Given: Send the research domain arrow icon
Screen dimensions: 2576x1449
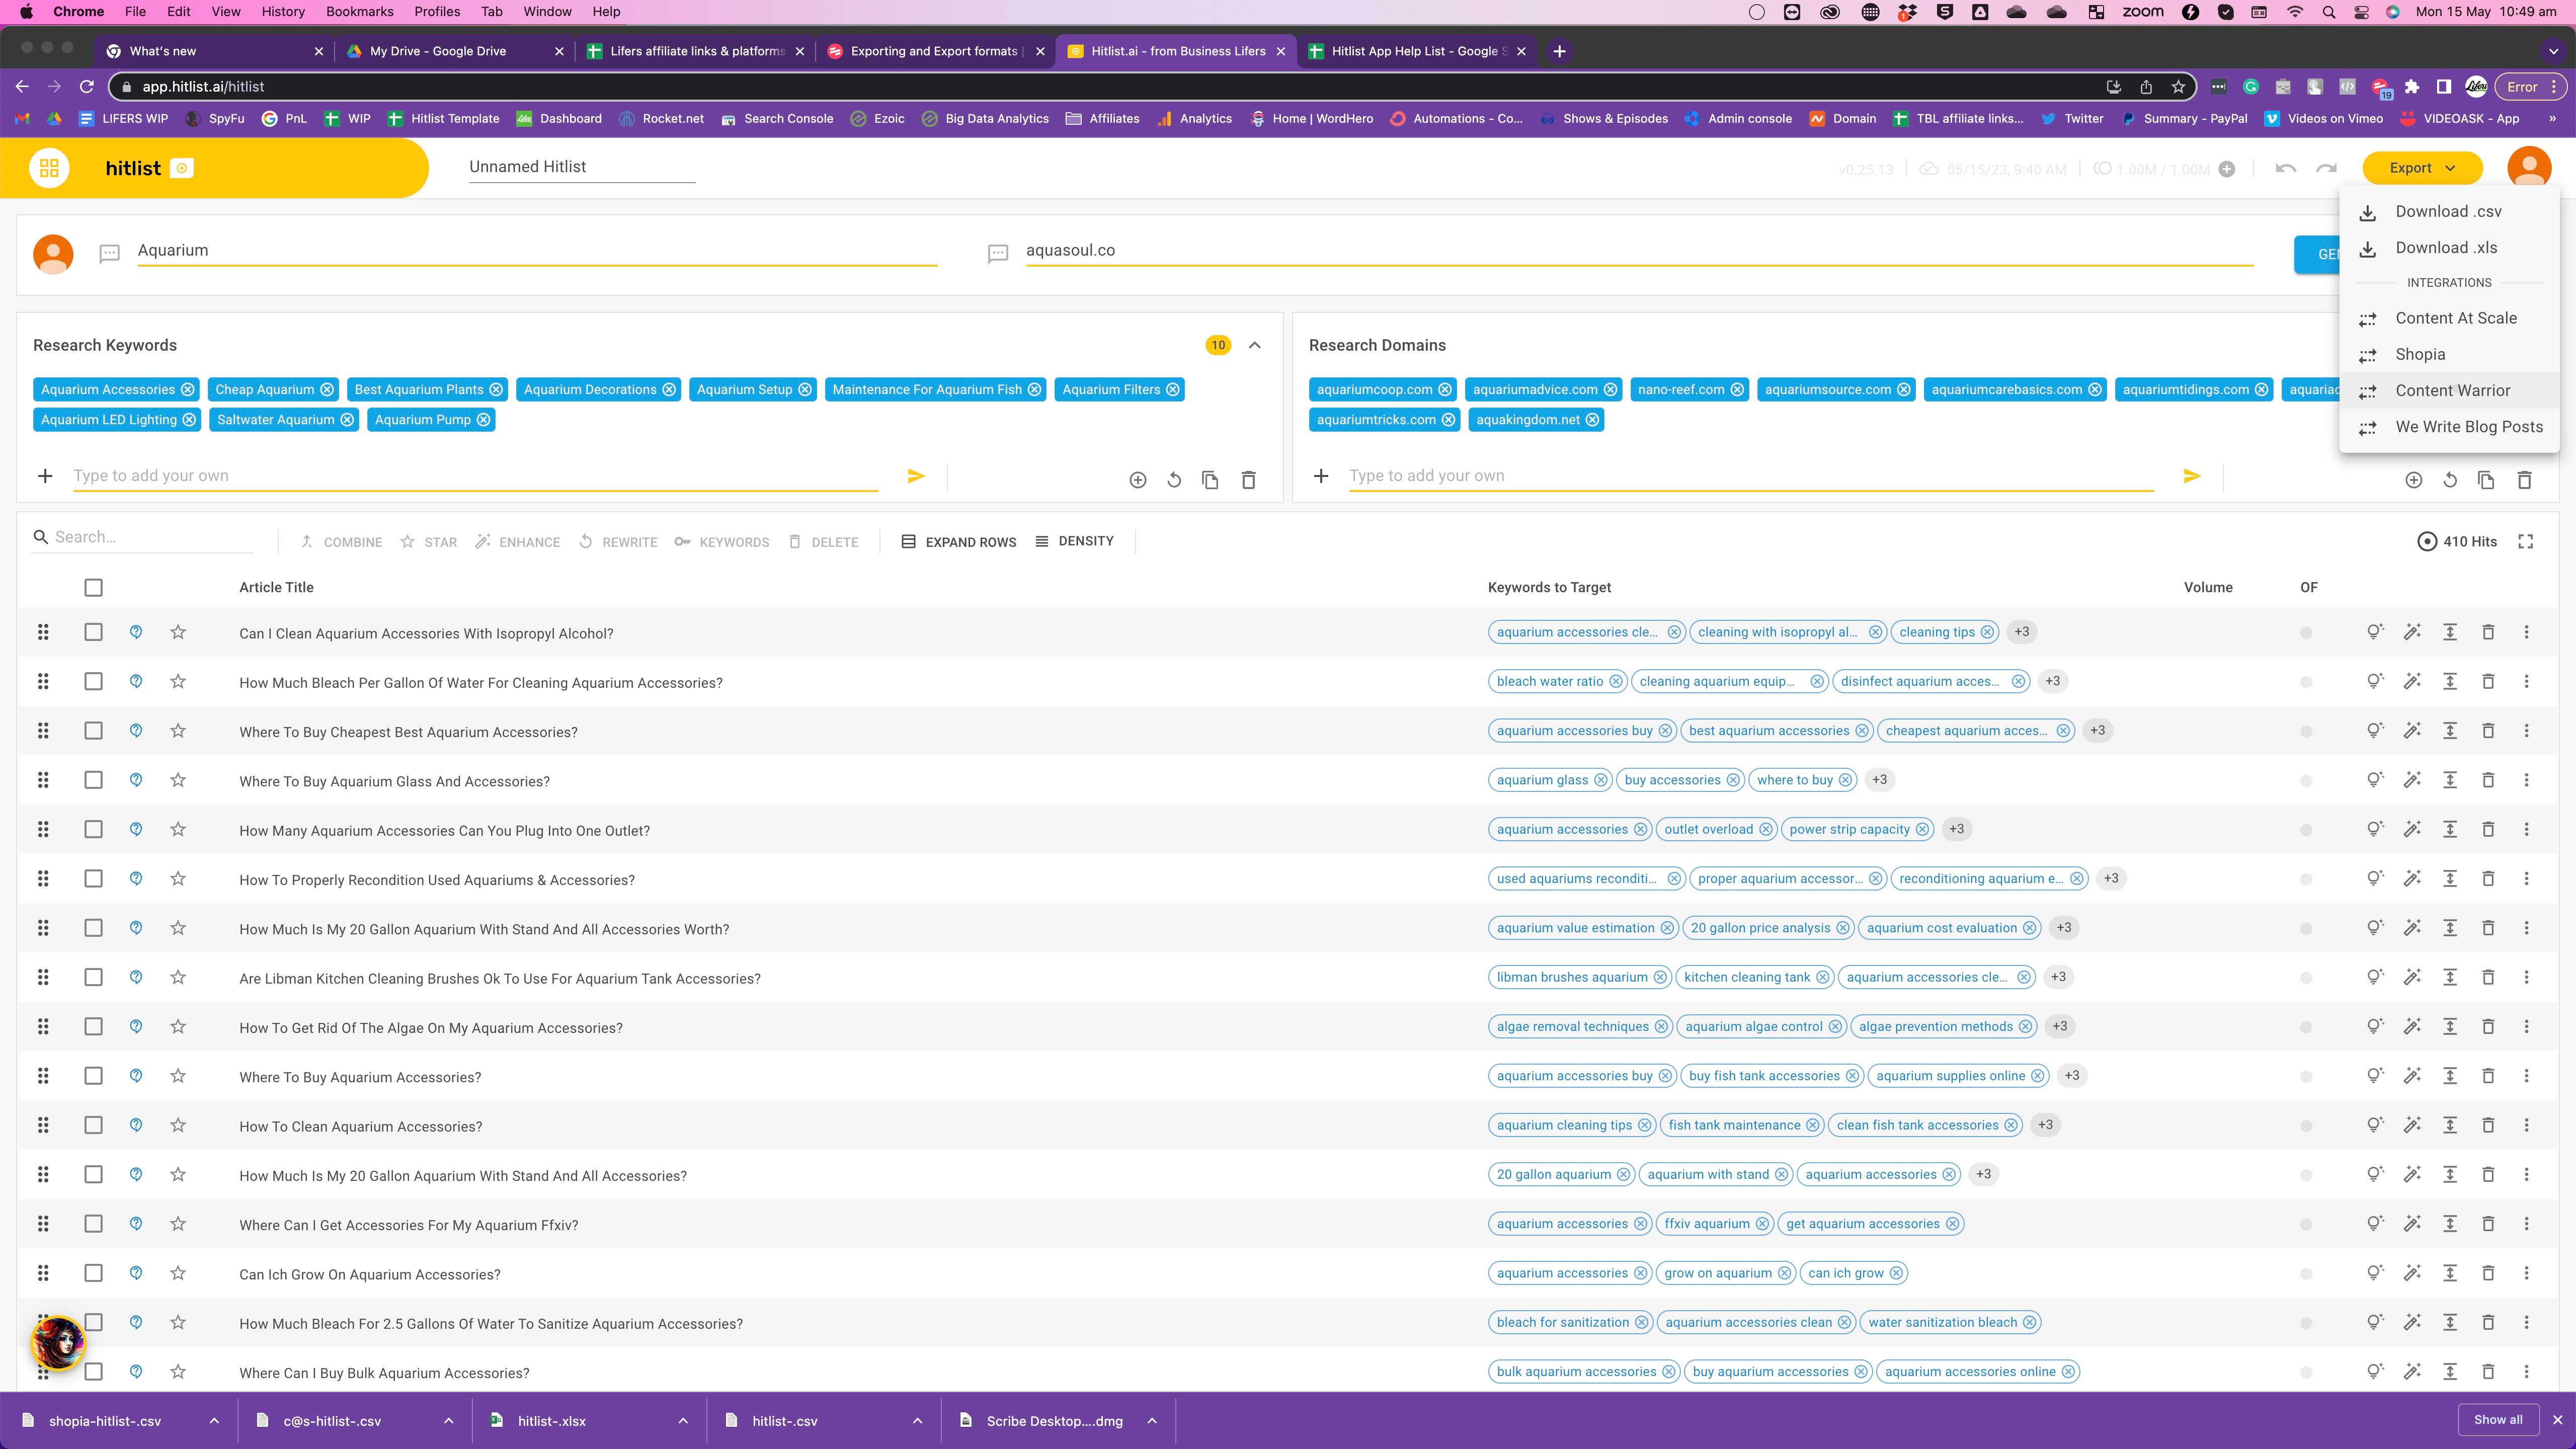Looking at the screenshot, I should click(x=2192, y=476).
